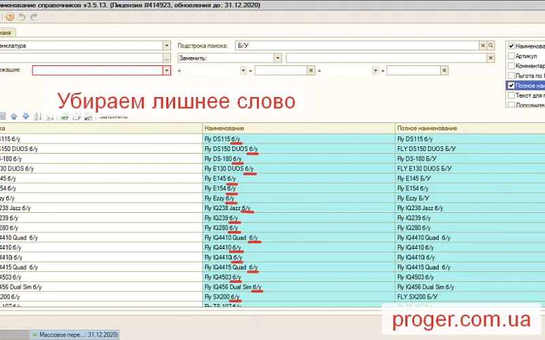Select Наименование cell Fly IQ4503 б/у
This screenshot has width=545, height=340.
coord(298,277)
